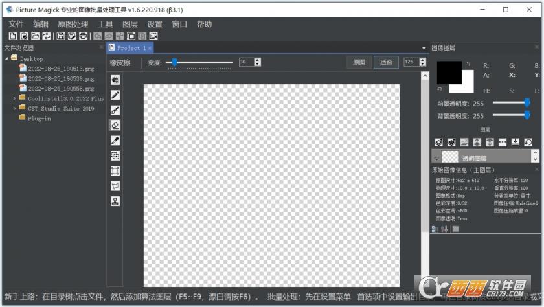Reset colors to default arrow icon
The image size is (544, 307).
tap(440, 89)
